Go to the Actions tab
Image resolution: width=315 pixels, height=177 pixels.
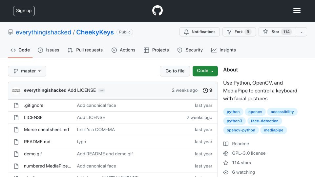pyautogui.click(x=123, y=50)
